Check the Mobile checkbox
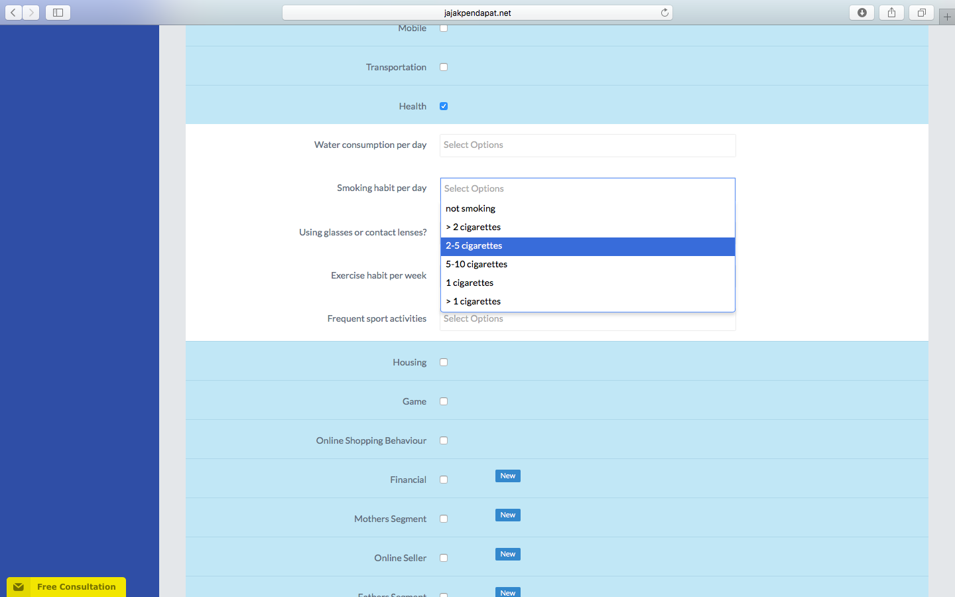Screen dimensions: 955x597 tap(444, 28)
